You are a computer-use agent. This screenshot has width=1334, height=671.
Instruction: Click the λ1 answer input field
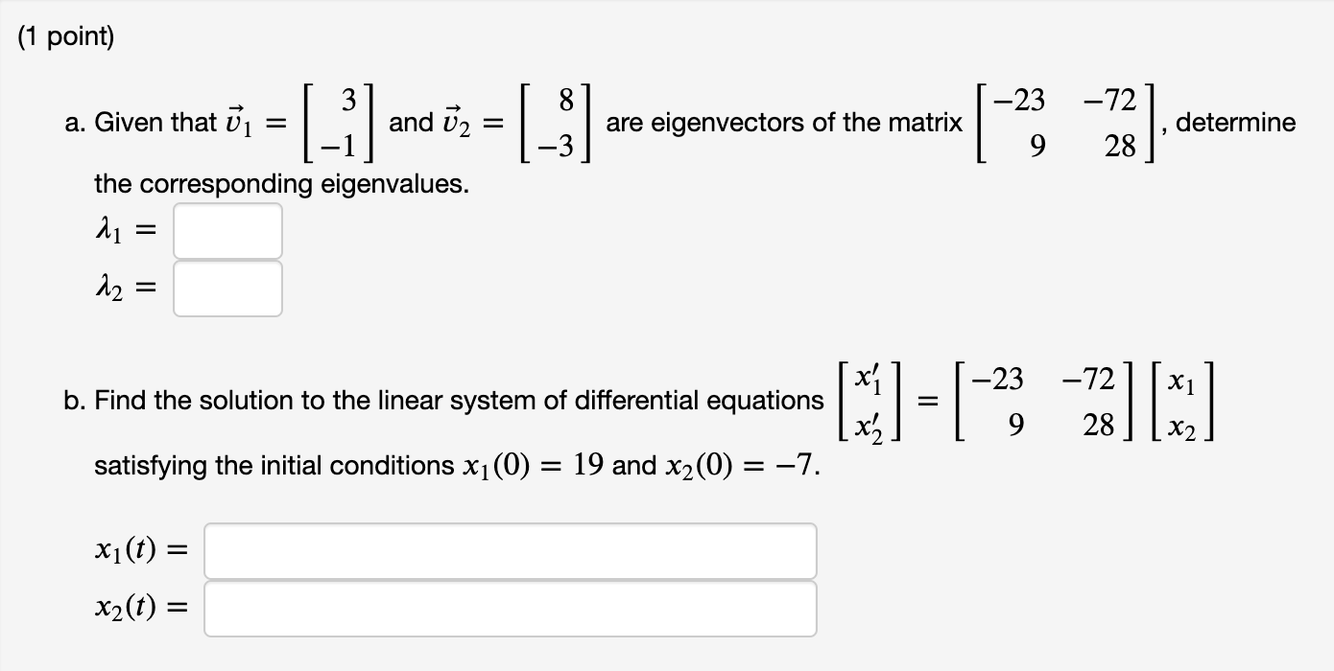click(226, 230)
